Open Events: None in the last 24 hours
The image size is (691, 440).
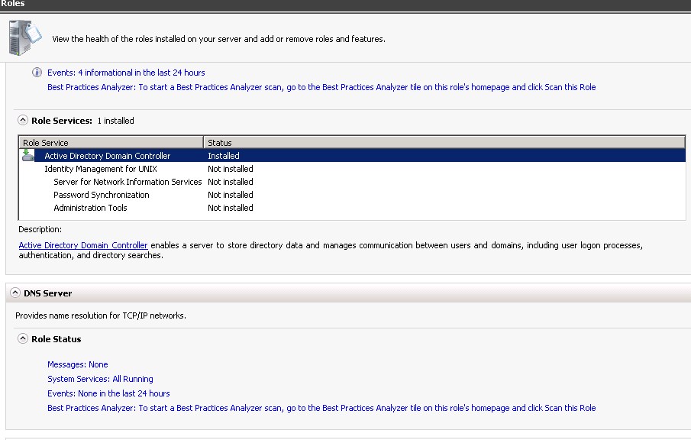tap(108, 393)
